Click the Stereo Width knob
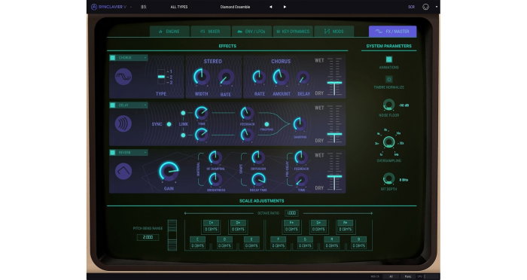 click(x=201, y=77)
